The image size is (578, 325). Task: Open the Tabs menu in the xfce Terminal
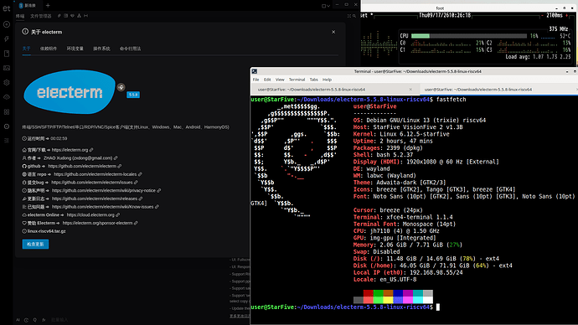point(313,80)
